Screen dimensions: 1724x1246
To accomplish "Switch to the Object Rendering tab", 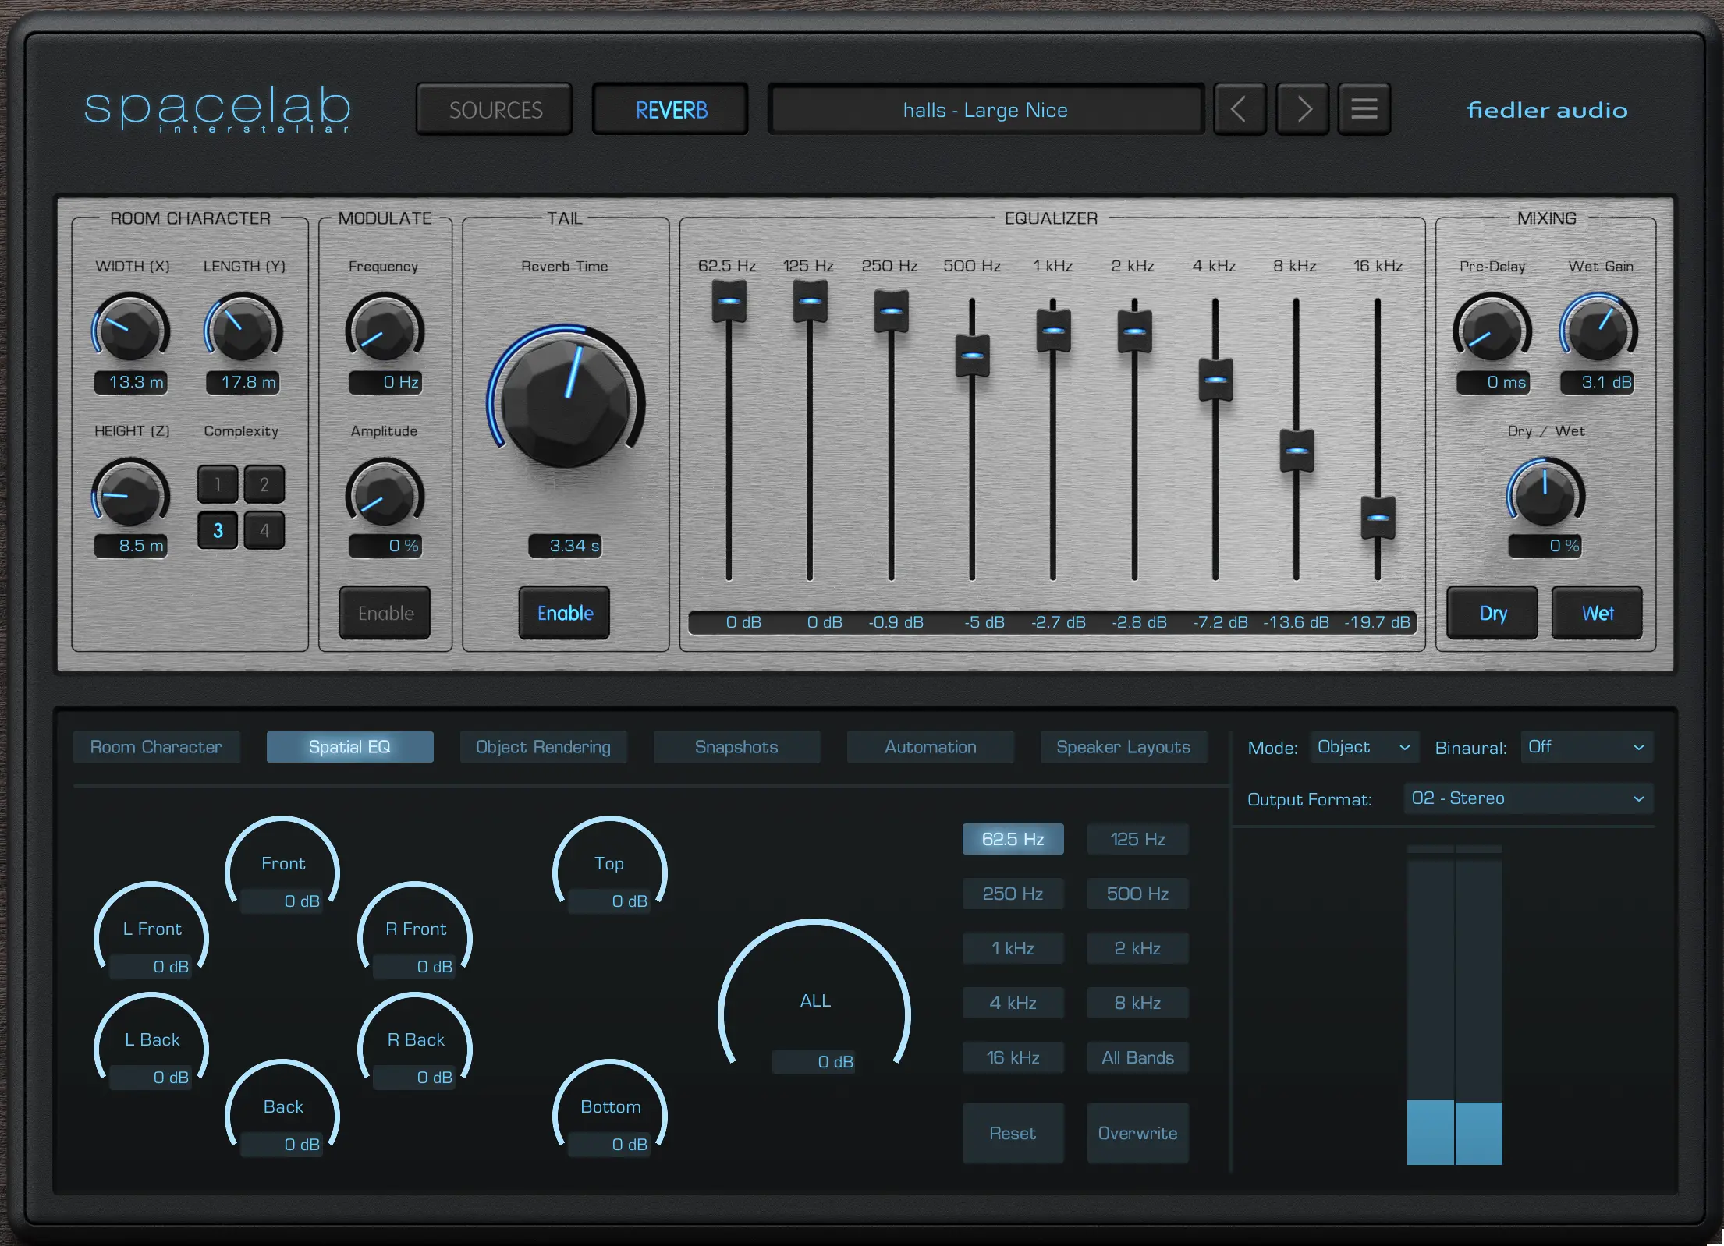I will 543,747.
